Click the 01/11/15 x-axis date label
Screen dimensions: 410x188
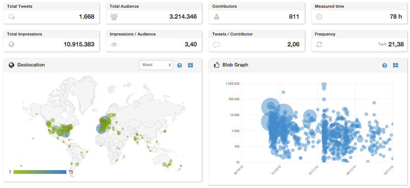tap(313, 170)
